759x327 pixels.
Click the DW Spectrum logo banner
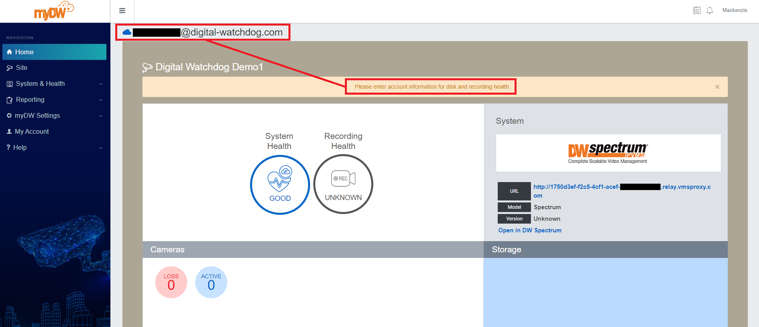coord(608,153)
